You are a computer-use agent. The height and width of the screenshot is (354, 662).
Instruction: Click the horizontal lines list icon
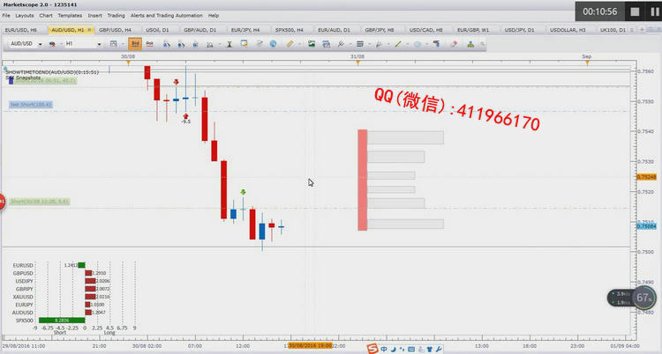coord(360,44)
